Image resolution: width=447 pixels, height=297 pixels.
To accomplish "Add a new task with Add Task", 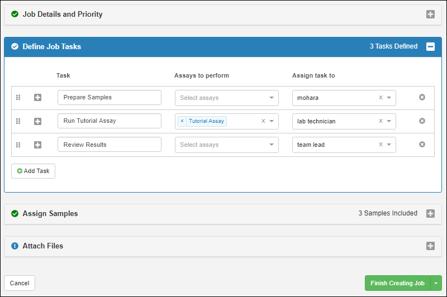I will coord(34,171).
